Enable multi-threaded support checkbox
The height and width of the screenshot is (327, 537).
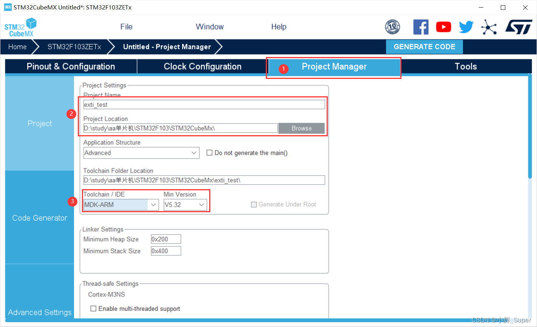click(x=93, y=308)
